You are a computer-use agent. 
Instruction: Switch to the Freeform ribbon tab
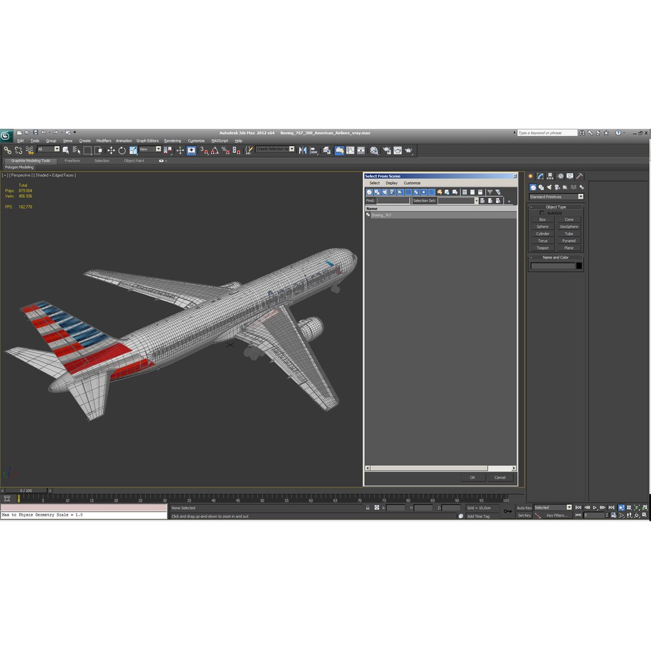tap(72, 161)
